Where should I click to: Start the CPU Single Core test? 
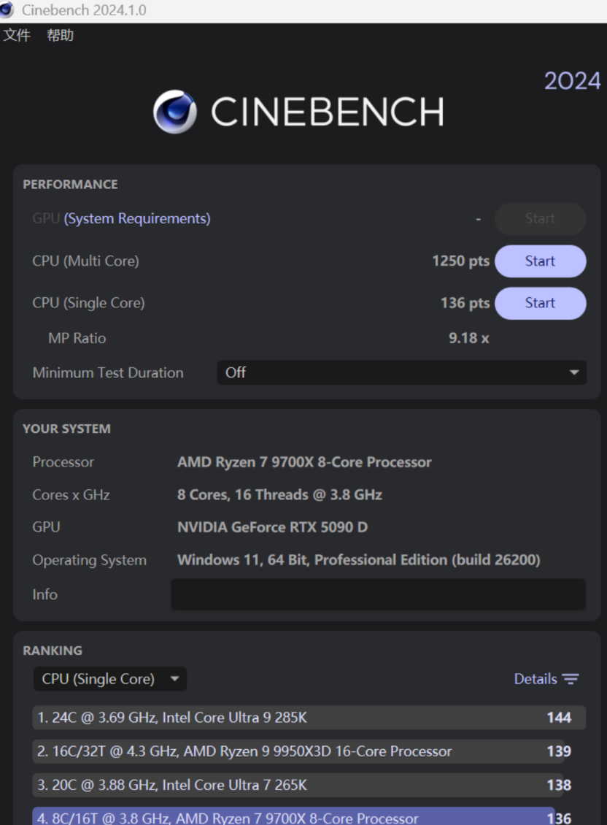[540, 303]
